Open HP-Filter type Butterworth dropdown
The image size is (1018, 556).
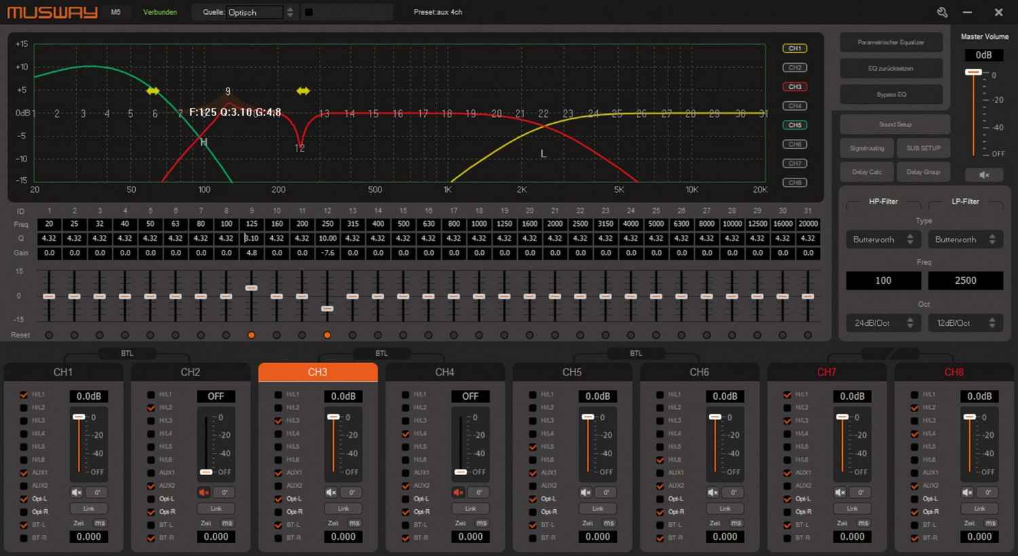(x=883, y=240)
